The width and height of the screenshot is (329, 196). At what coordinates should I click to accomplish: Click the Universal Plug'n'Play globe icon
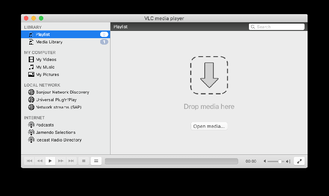pyautogui.click(x=31, y=100)
